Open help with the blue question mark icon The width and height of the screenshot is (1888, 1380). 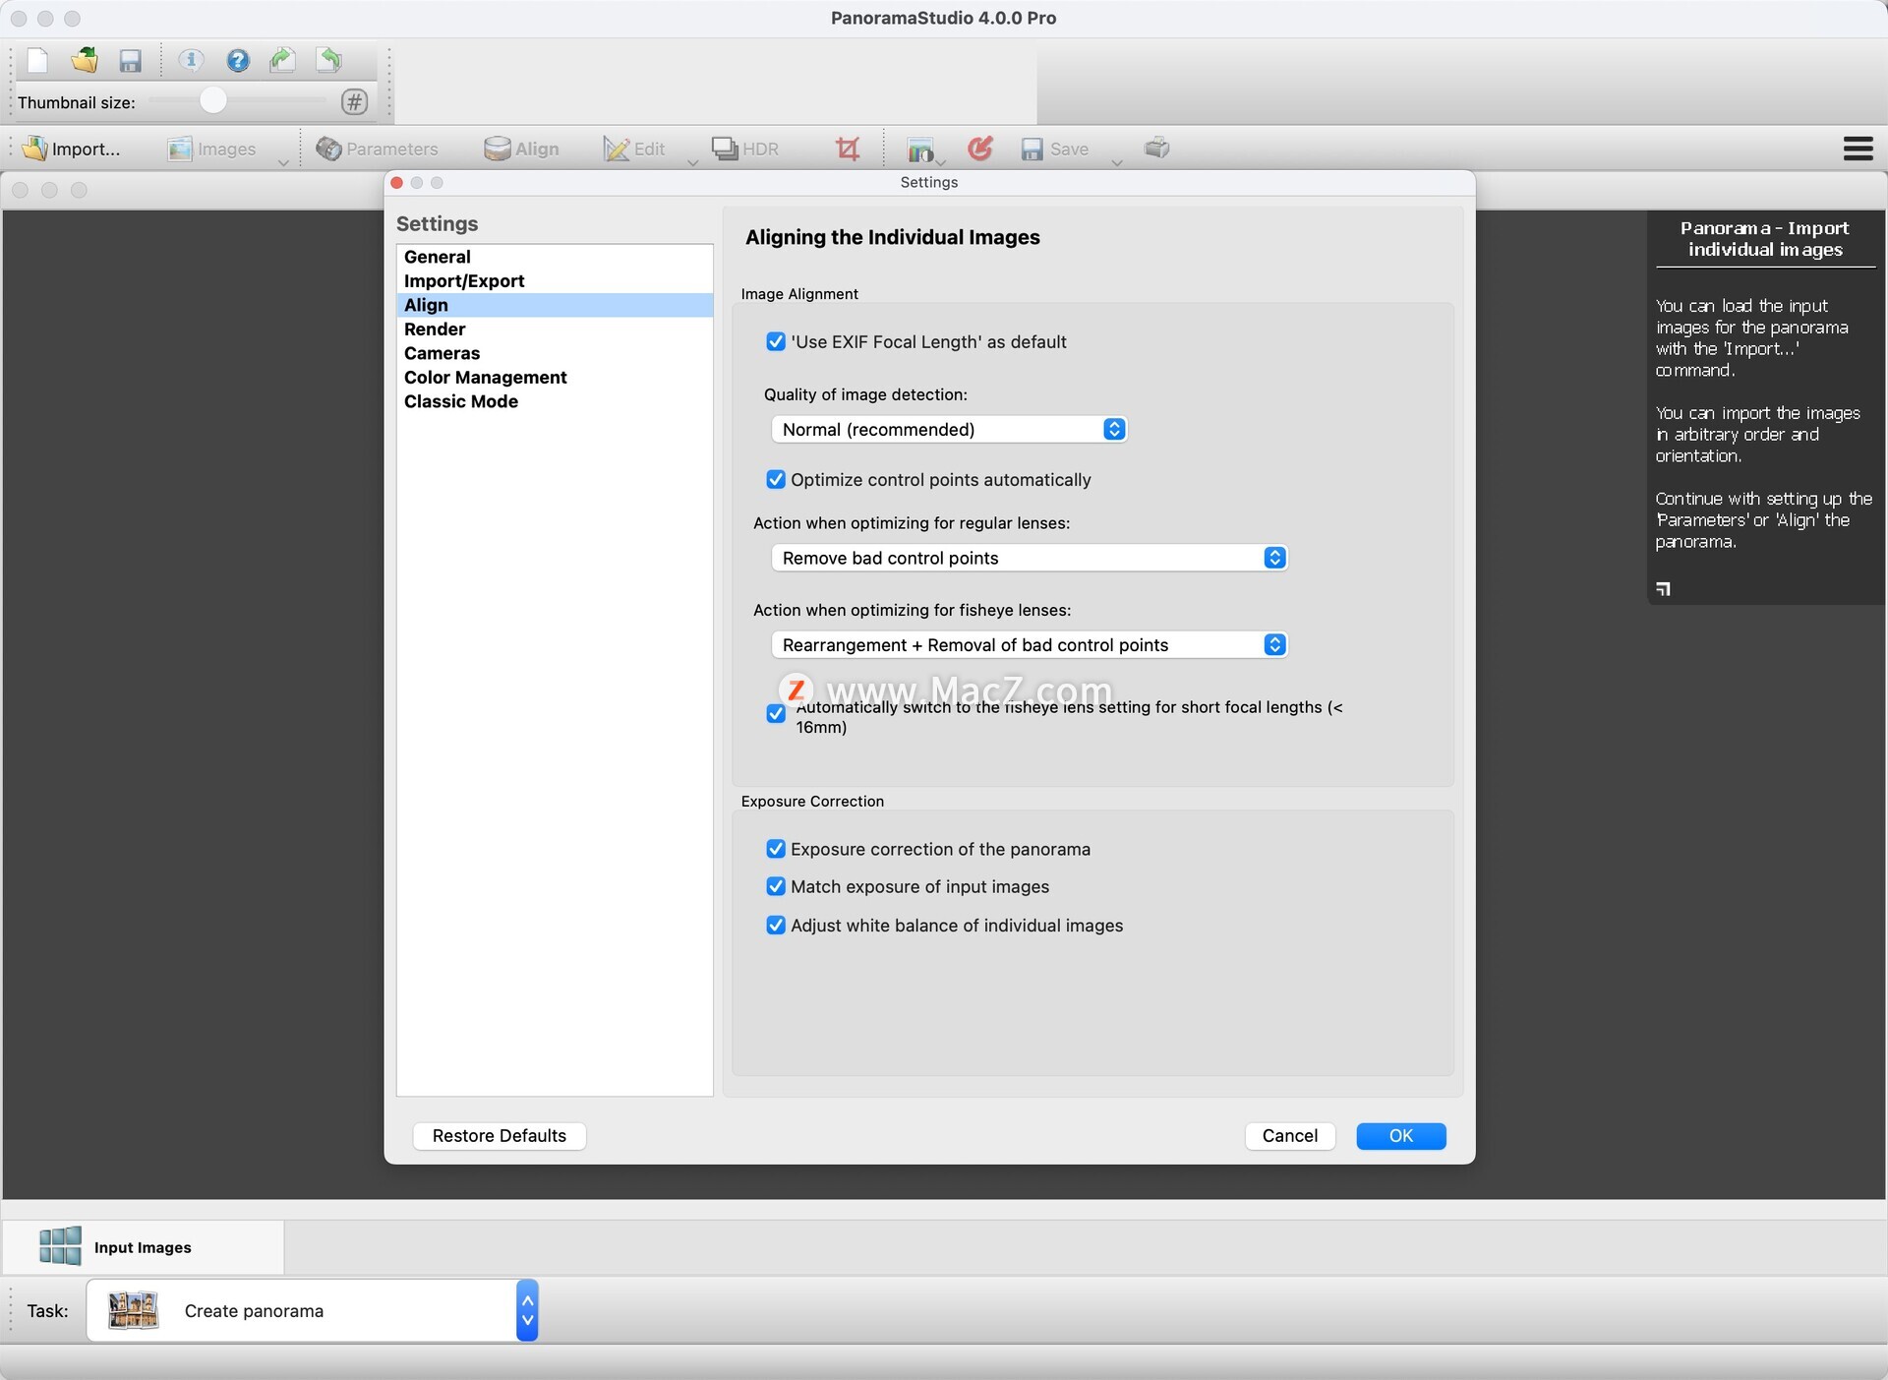pyautogui.click(x=237, y=61)
